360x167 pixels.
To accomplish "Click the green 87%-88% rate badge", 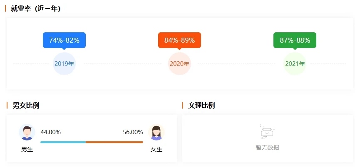I will pyautogui.click(x=295, y=40).
